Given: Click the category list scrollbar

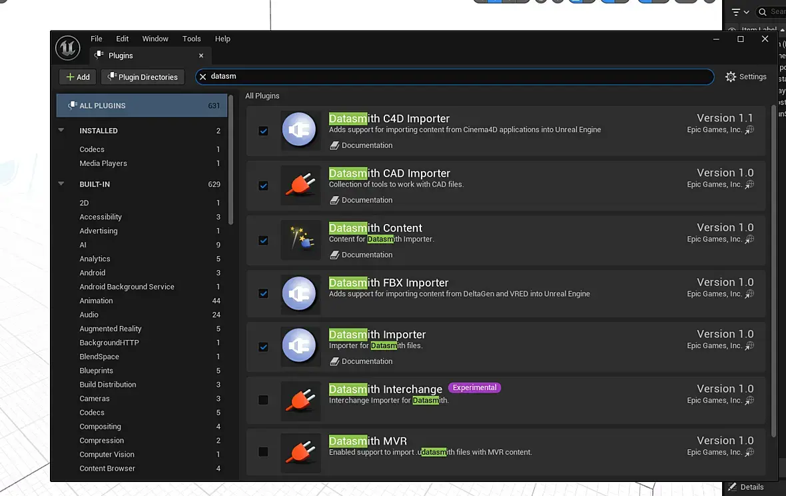Looking at the screenshot, I should click(230, 159).
